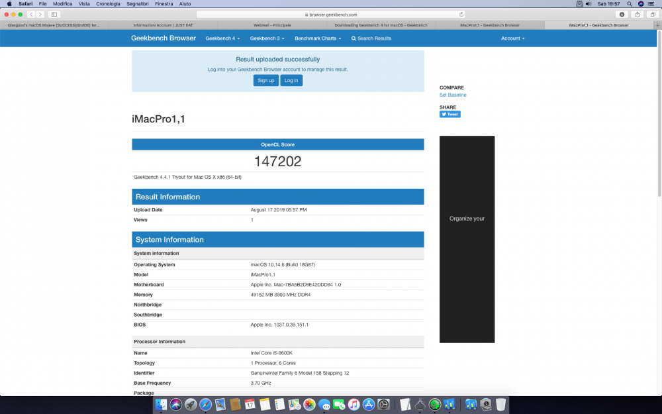Screen dimensions: 662x414
Task: Show Safari downloads arrow button
Action: coord(622,15)
